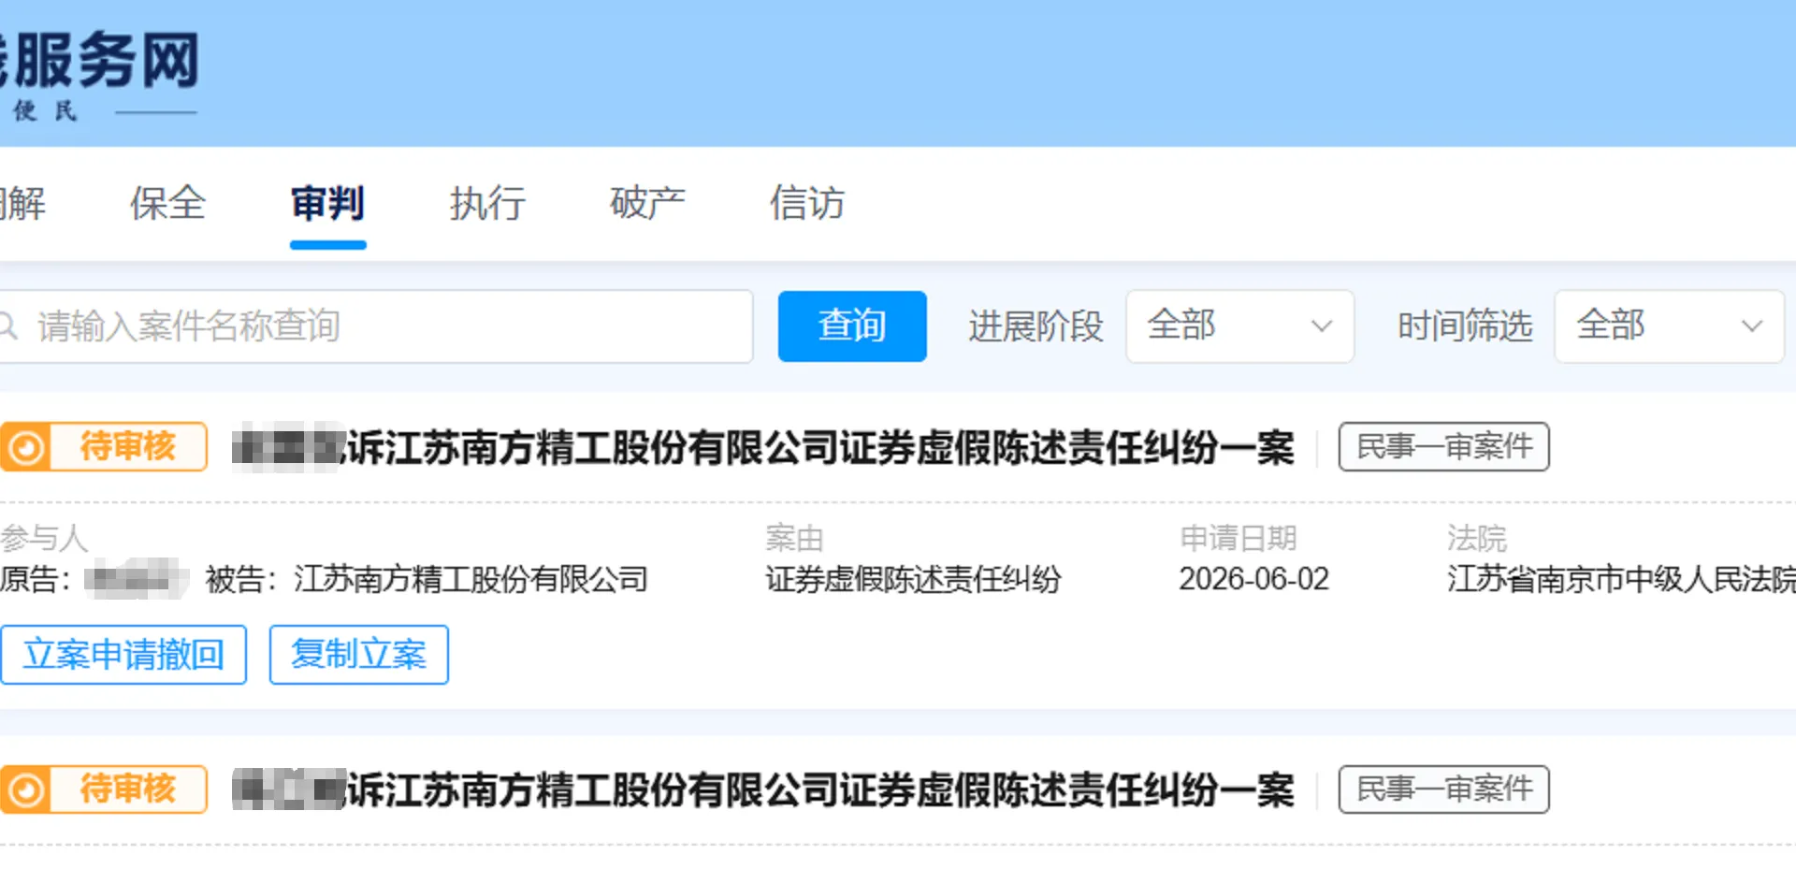The image size is (1796, 869).
Task: Select the 审判 tab
Action: pyautogui.click(x=327, y=203)
